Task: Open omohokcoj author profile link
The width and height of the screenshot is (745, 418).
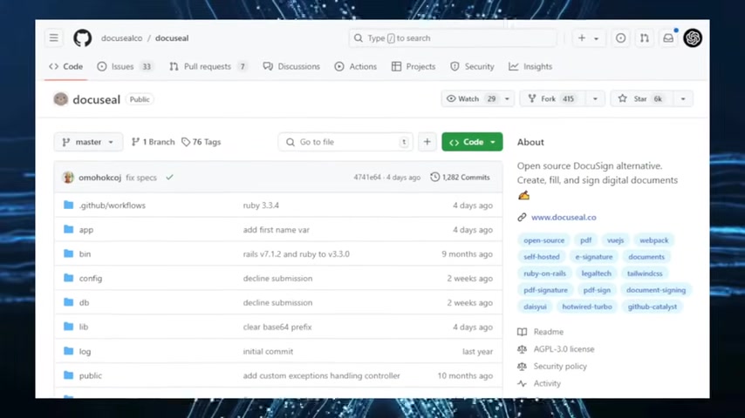Action: tap(99, 178)
